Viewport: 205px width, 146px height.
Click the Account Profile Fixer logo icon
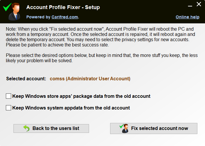tap(11, 11)
